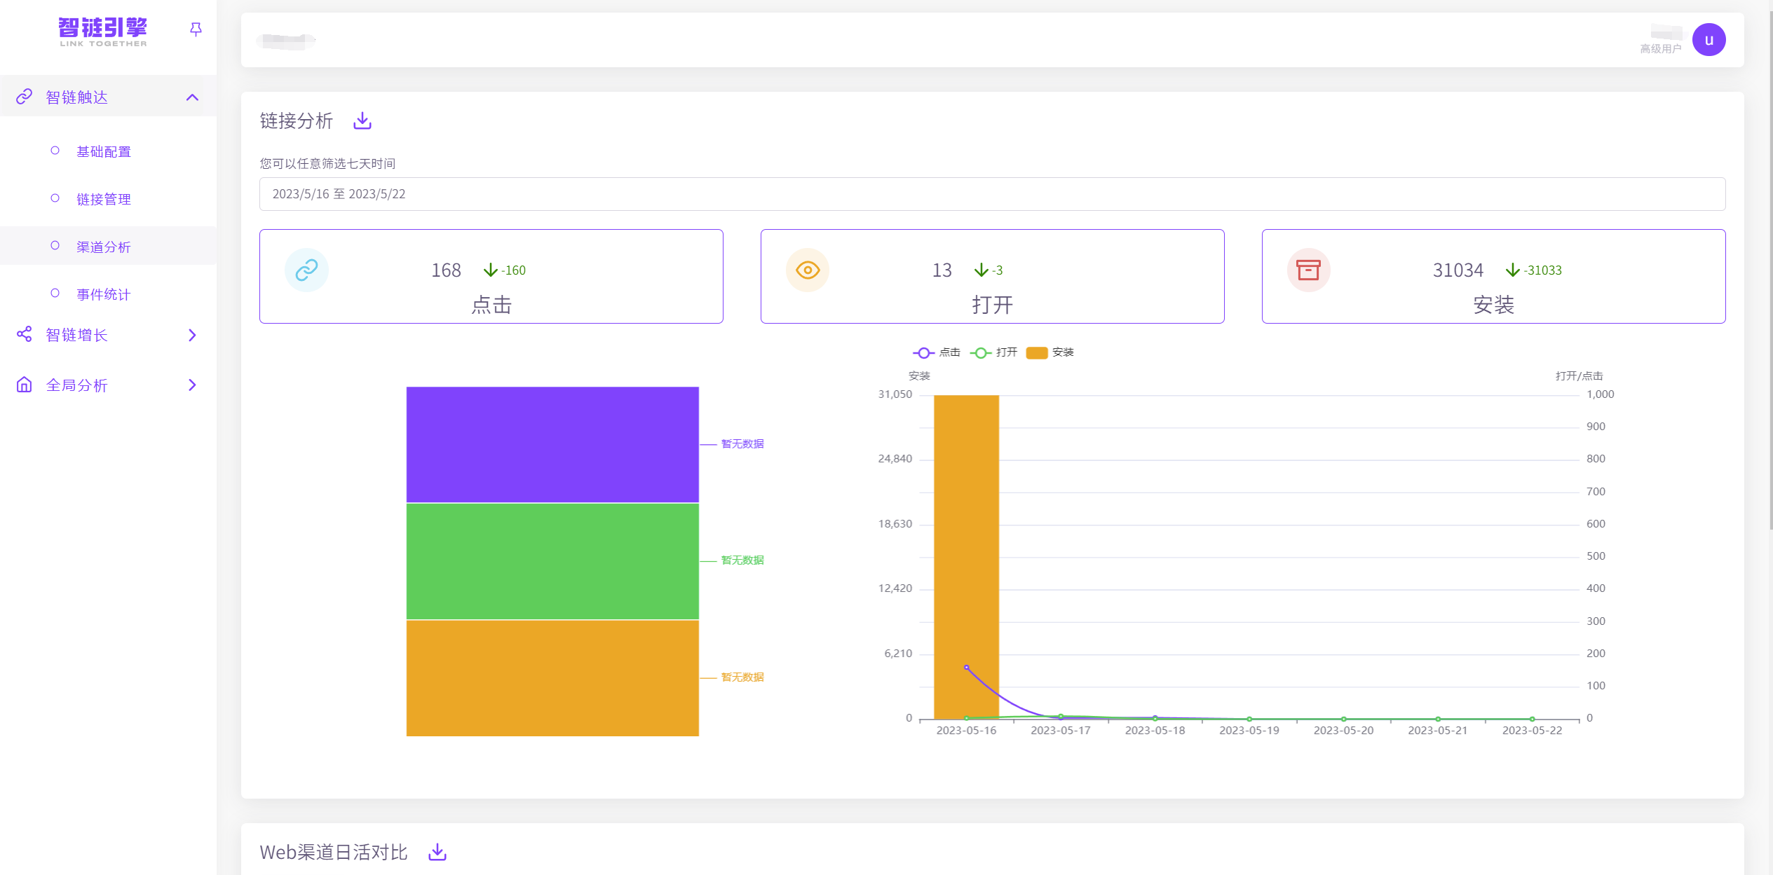Screen dimensions: 1773x875
Task: Click the purple funnel segment
Action: click(x=552, y=444)
